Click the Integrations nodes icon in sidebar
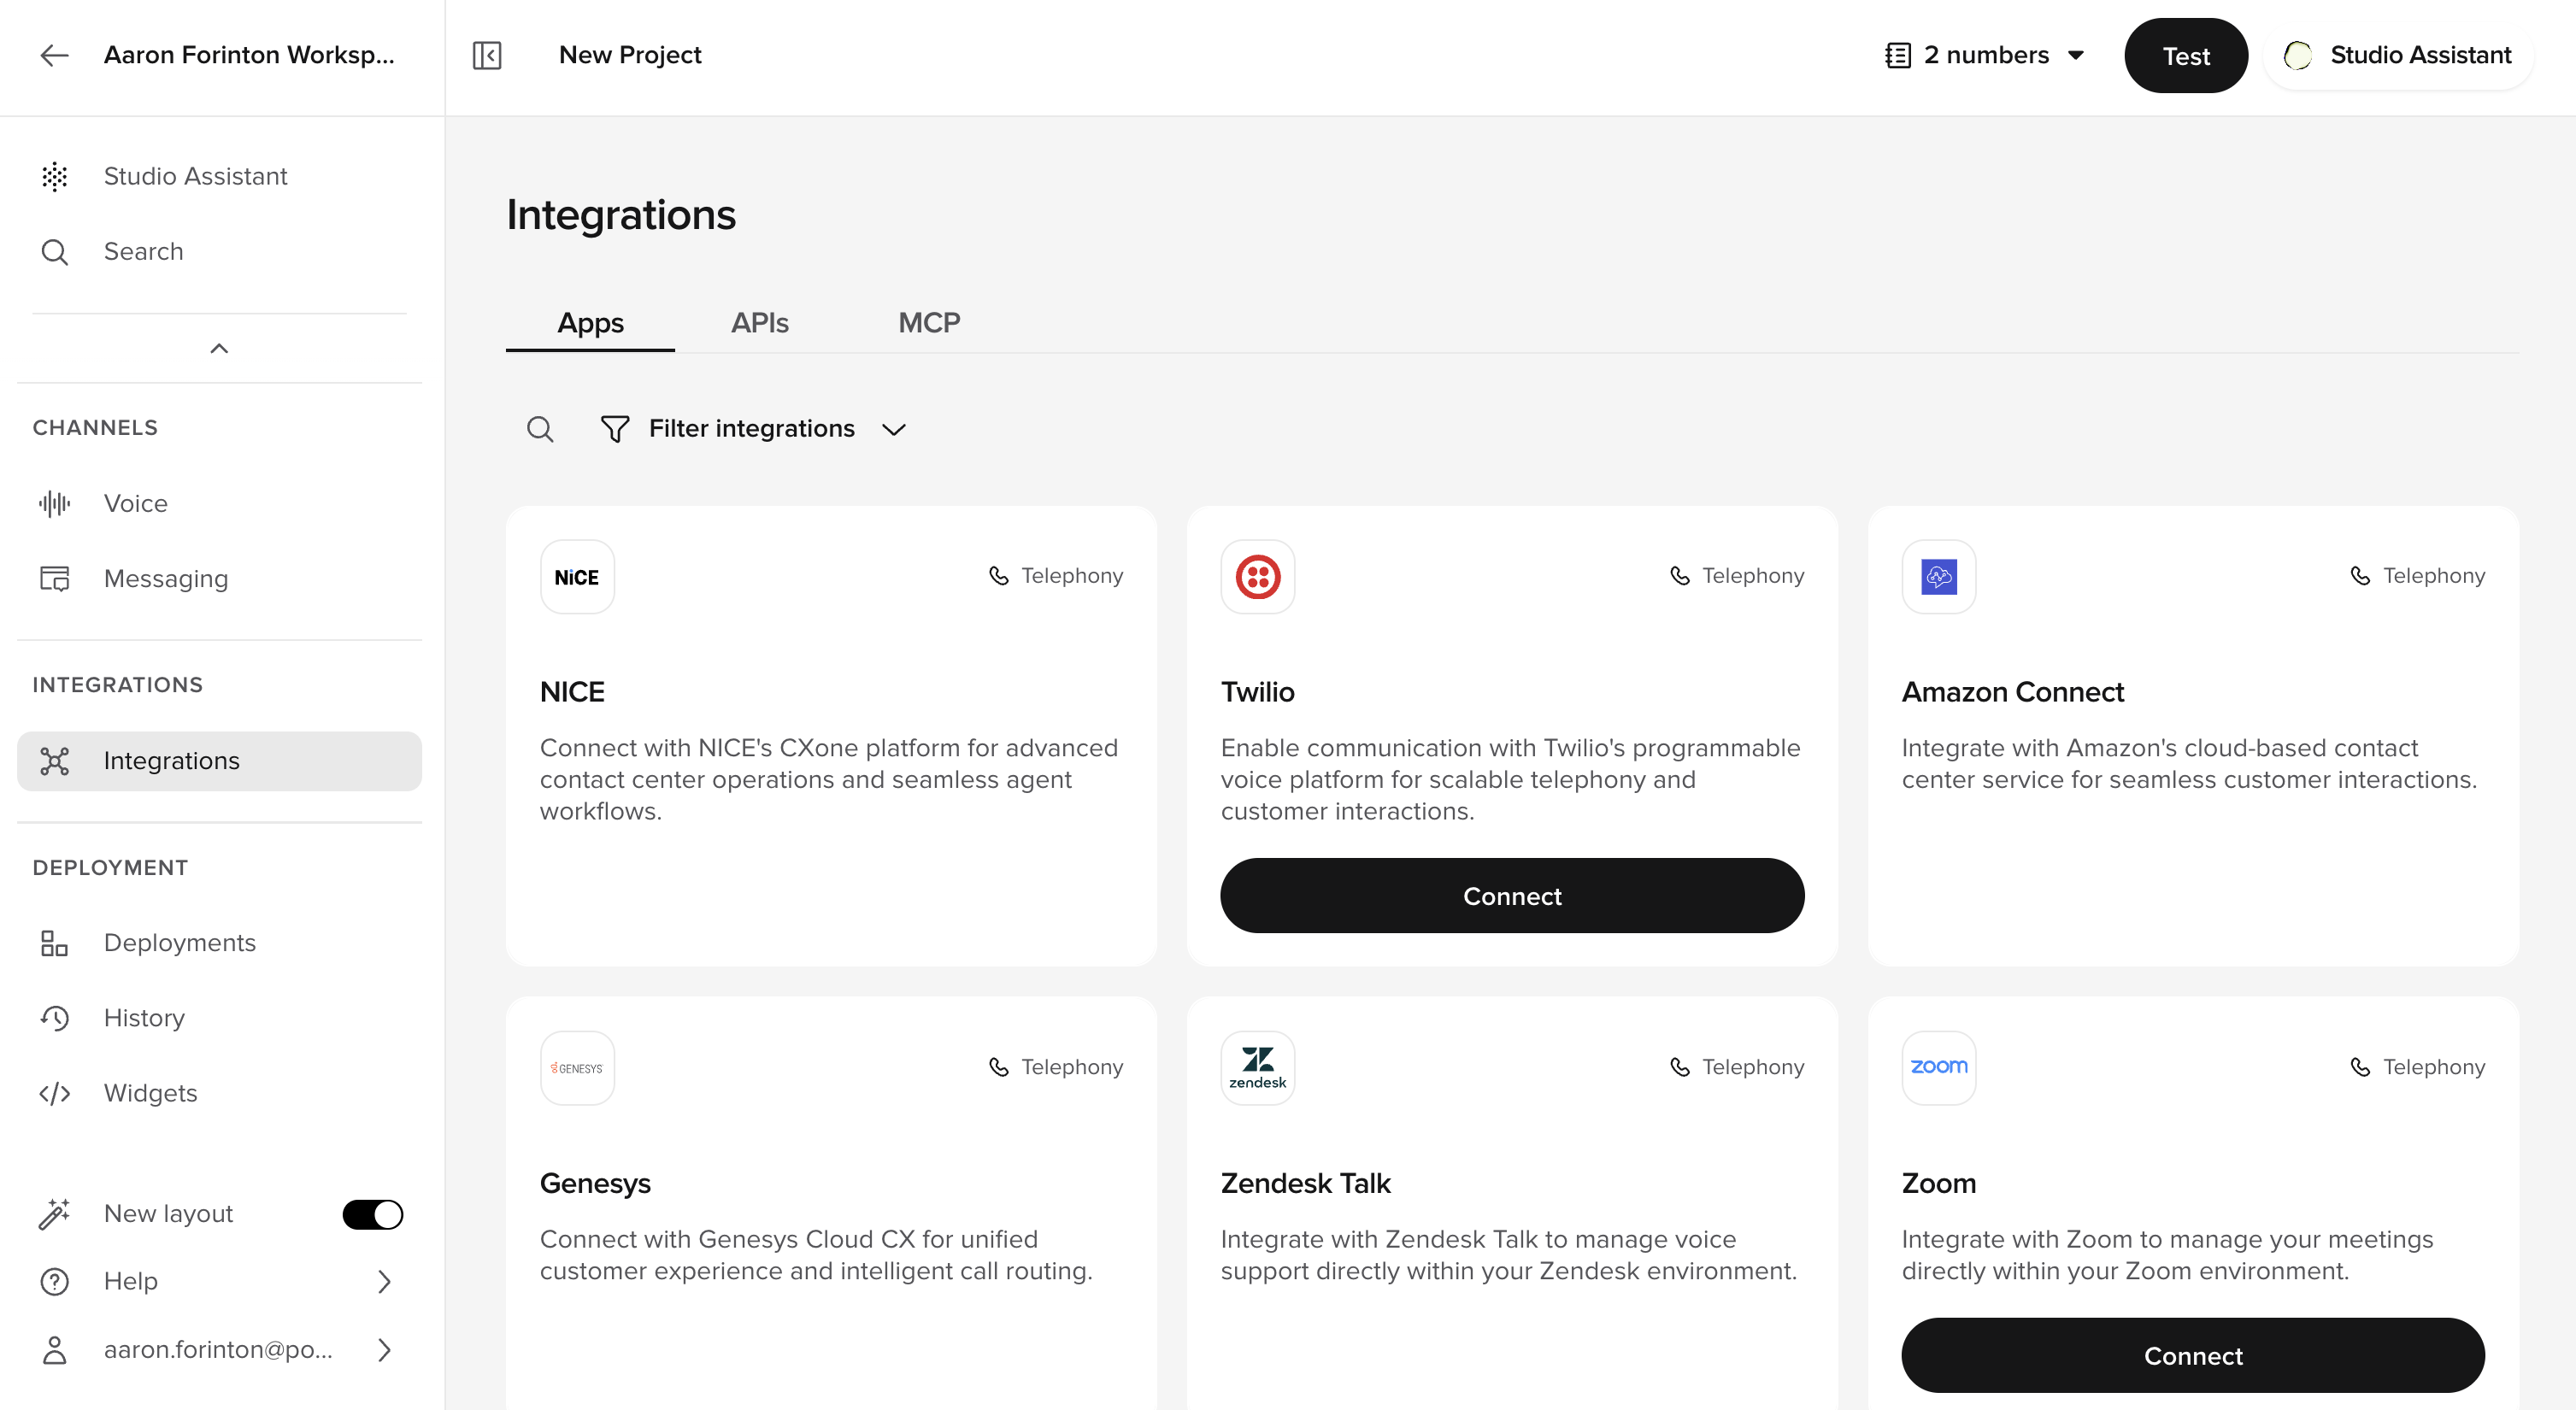2576x1410 pixels. (54, 761)
